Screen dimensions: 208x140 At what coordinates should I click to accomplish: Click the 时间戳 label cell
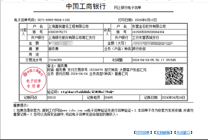point(117,60)
